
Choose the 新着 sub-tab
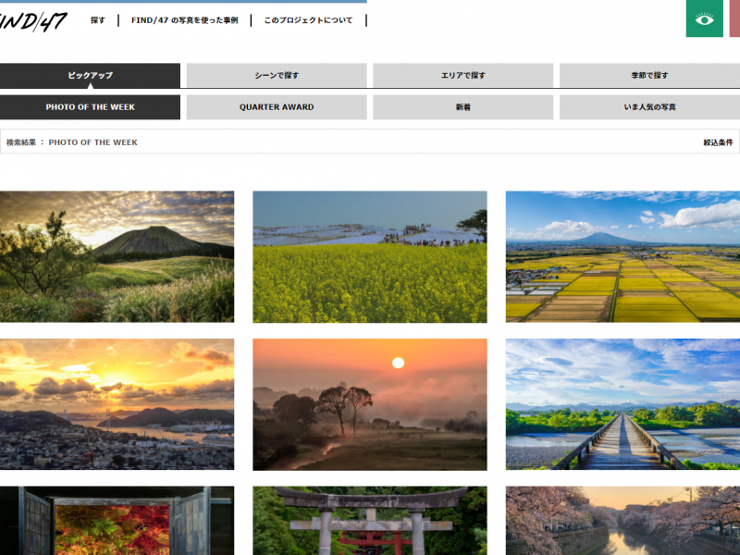(463, 107)
